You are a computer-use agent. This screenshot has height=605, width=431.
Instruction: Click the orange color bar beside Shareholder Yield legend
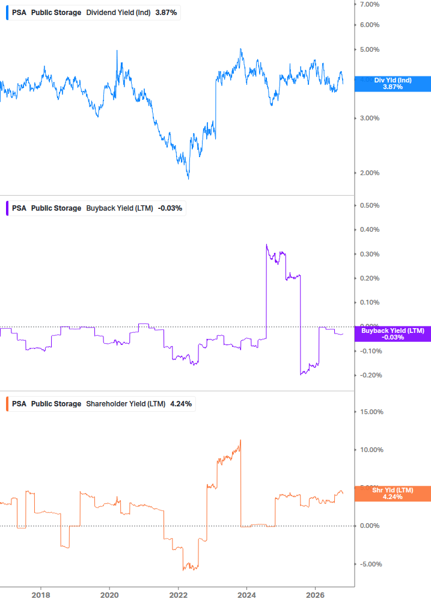pos(7,404)
